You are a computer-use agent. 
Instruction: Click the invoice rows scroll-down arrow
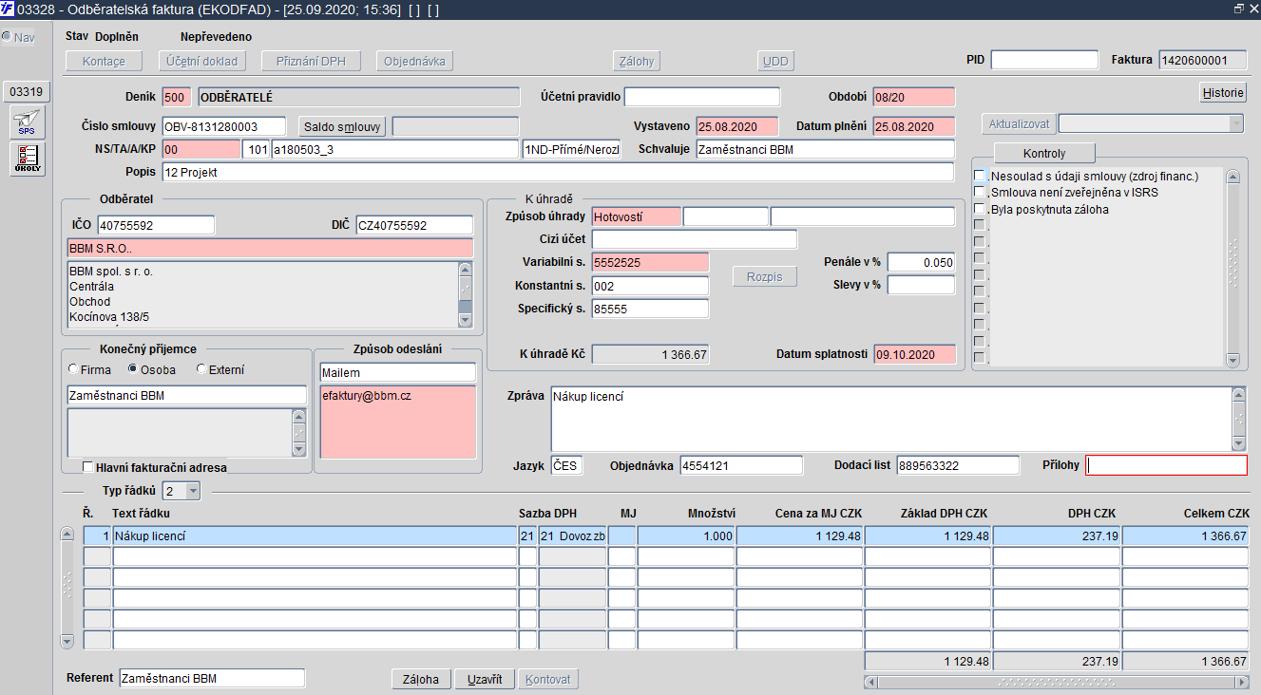[67, 642]
